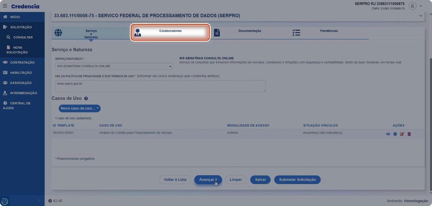The height and width of the screenshot is (206, 432).
Task: Click Avançar button
Action: click(208, 180)
